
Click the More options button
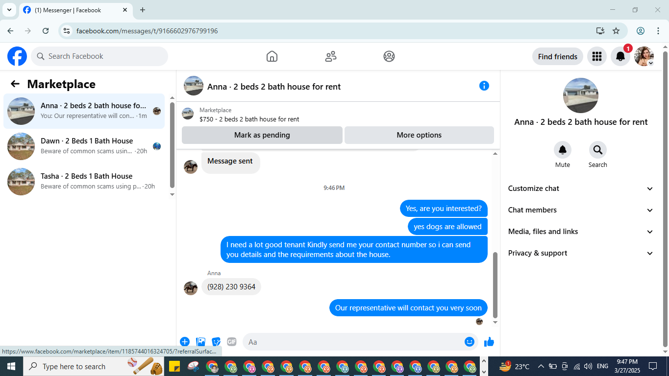pyautogui.click(x=419, y=135)
